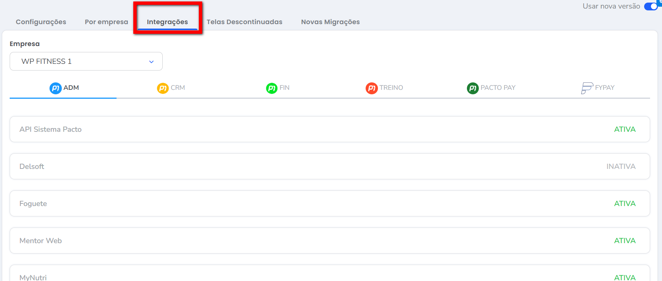
Task: Open the Novas Migrações tab
Action: coord(330,22)
